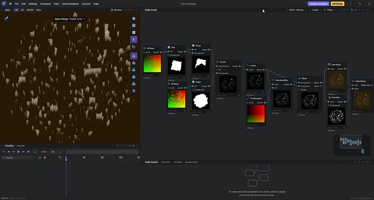Open the Randomized tab

coord(191,162)
